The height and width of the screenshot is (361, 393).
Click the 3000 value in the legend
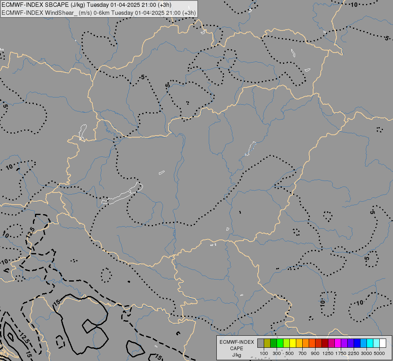point(367,353)
